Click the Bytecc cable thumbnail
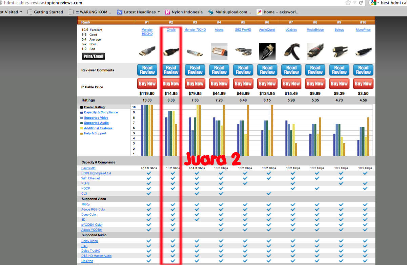The height and width of the screenshot is (265, 407). (x=339, y=52)
